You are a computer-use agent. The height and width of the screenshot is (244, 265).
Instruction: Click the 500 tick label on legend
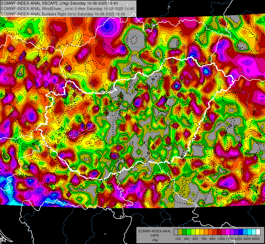(195, 239)
